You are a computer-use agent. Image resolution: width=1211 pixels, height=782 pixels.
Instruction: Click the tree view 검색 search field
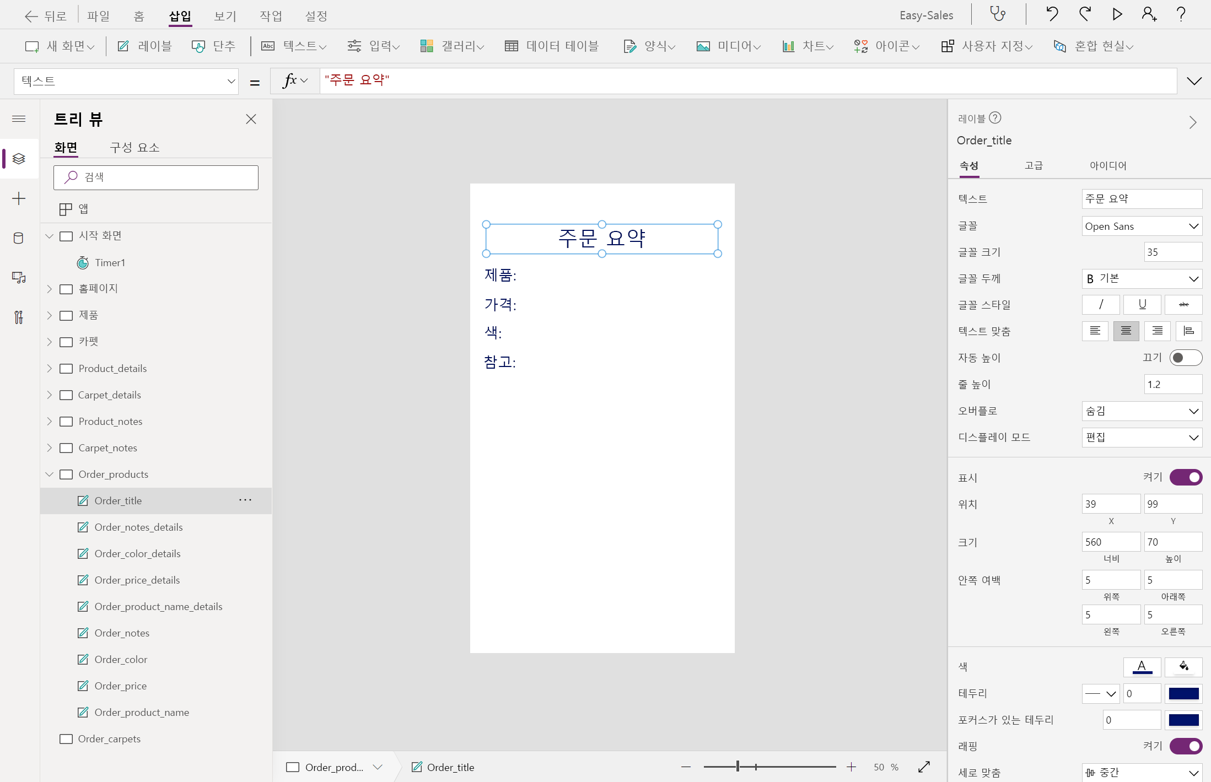pos(156,177)
